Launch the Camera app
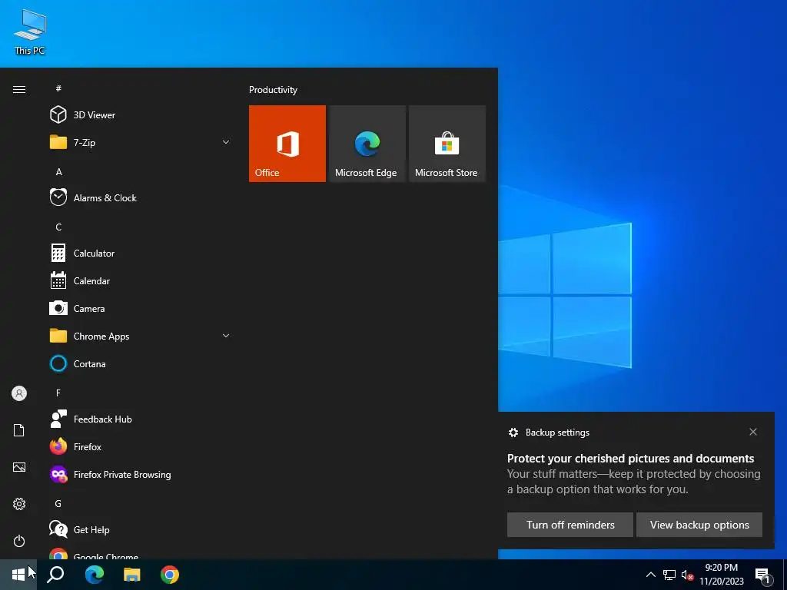The width and height of the screenshot is (787, 590). (x=141, y=309)
